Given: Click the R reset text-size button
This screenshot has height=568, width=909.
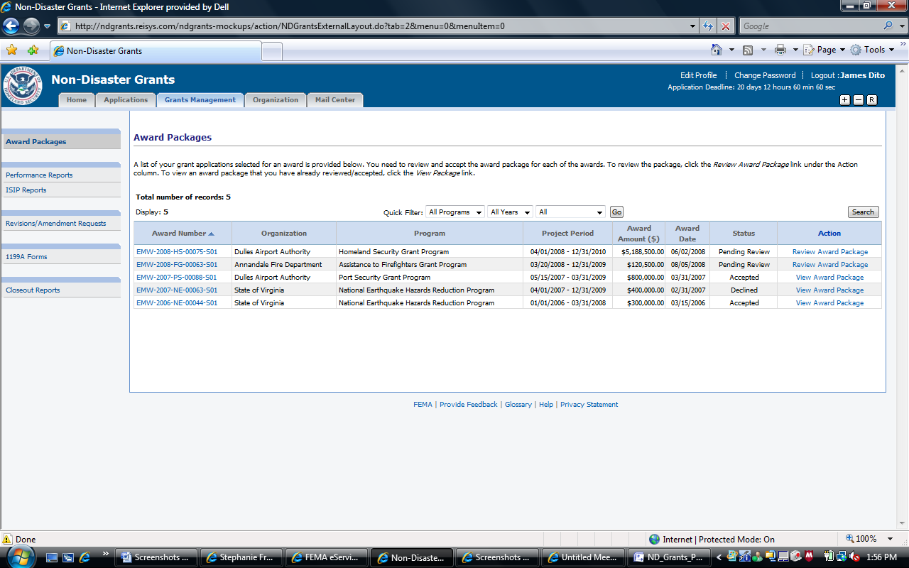Looking at the screenshot, I should pos(872,100).
